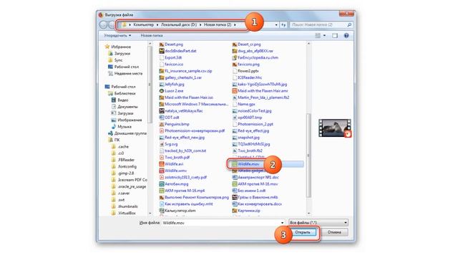
Task: Select the ODT.odt document
Action: (170, 118)
